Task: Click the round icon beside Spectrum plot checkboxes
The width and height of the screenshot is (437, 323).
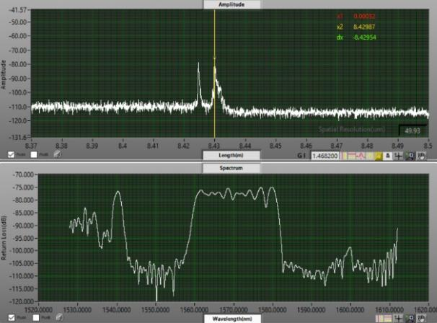Action: click(57, 317)
